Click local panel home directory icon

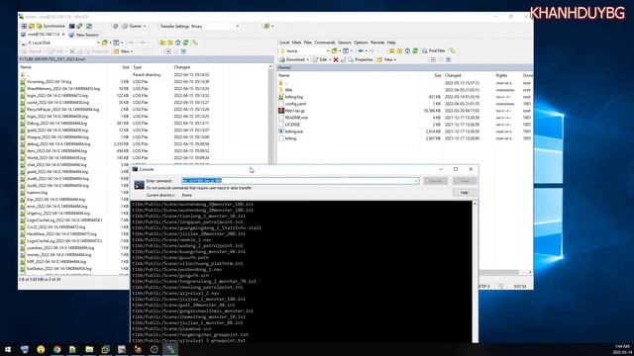[x=178, y=43]
